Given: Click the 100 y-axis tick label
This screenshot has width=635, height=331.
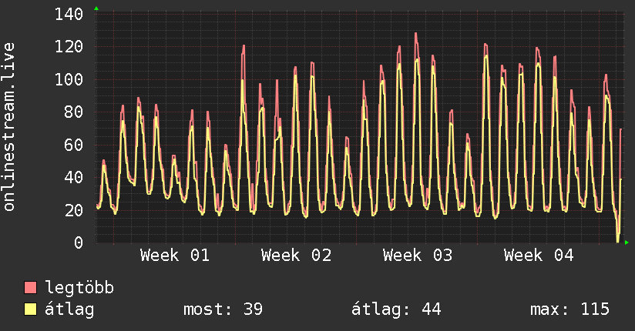Looking at the screenshot, I should pos(69,80).
